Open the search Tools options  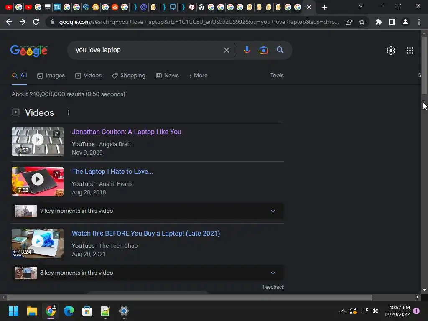coord(277,76)
